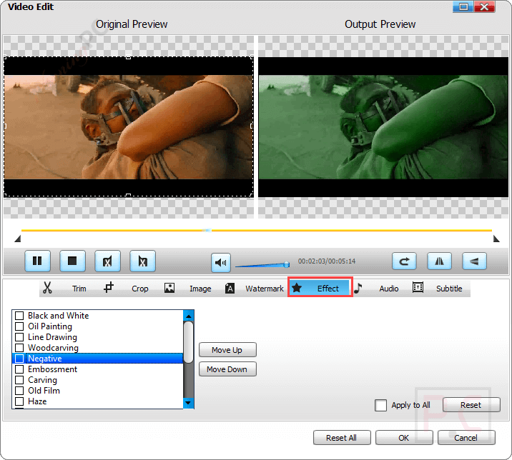Tick the Carving effect checkbox

pyautogui.click(x=19, y=380)
